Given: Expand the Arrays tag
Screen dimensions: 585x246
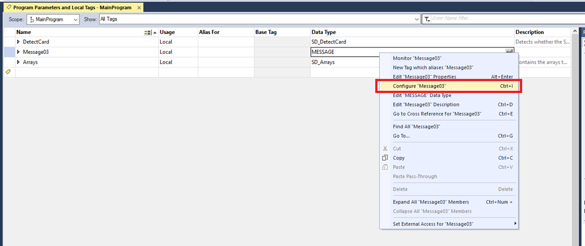Looking at the screenshot, I should (x=18, y=62).
